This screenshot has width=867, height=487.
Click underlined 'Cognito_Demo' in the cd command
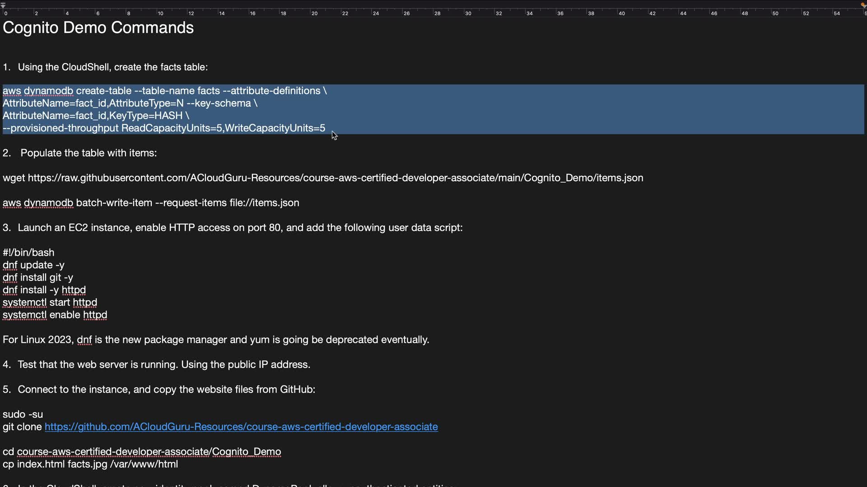(x=246, y=452)
